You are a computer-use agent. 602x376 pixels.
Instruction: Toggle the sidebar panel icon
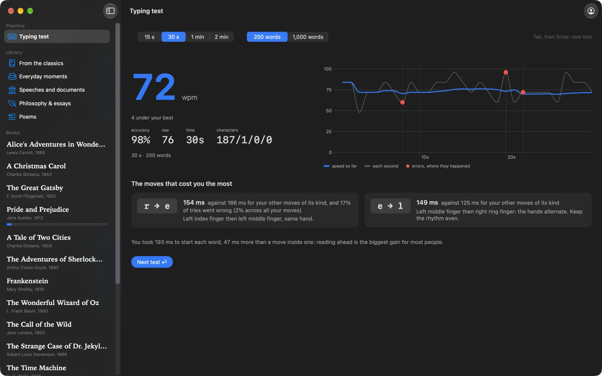110,11
